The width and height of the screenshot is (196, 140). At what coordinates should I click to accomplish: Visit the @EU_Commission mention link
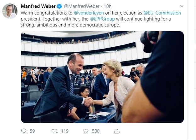pyautogui.click(x=162, y=13)
